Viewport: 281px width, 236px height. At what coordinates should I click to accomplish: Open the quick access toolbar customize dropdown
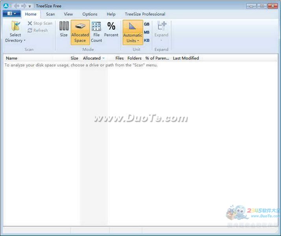[30, 6]
